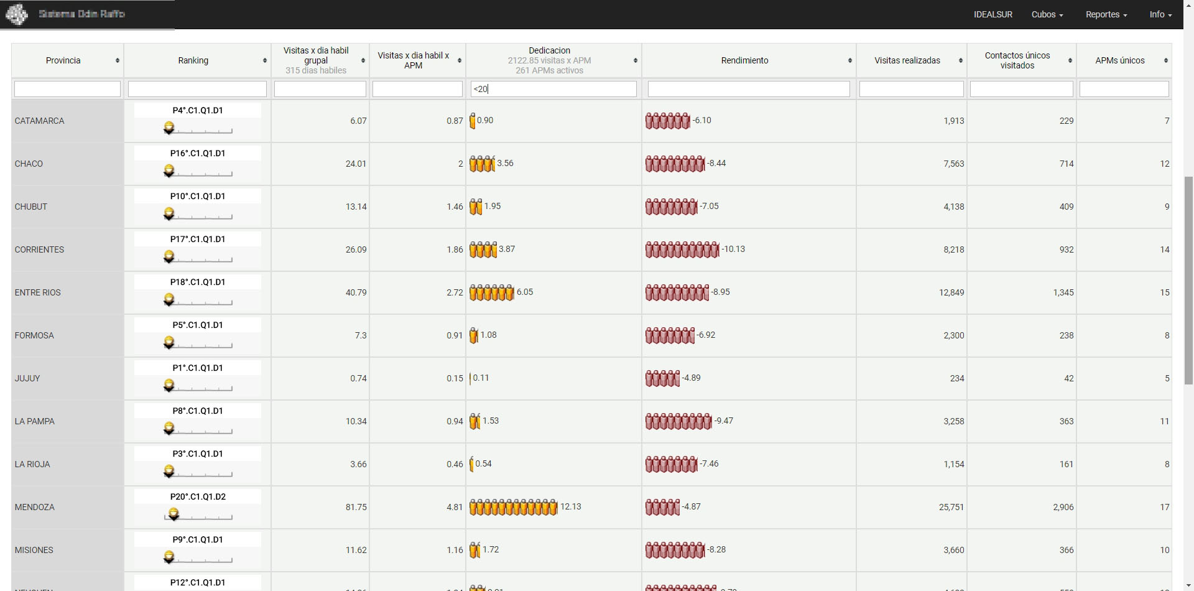The image size is (1194, 591).
Task: Click the MENDOZA province cell
Action: click(x=67, y=507)
